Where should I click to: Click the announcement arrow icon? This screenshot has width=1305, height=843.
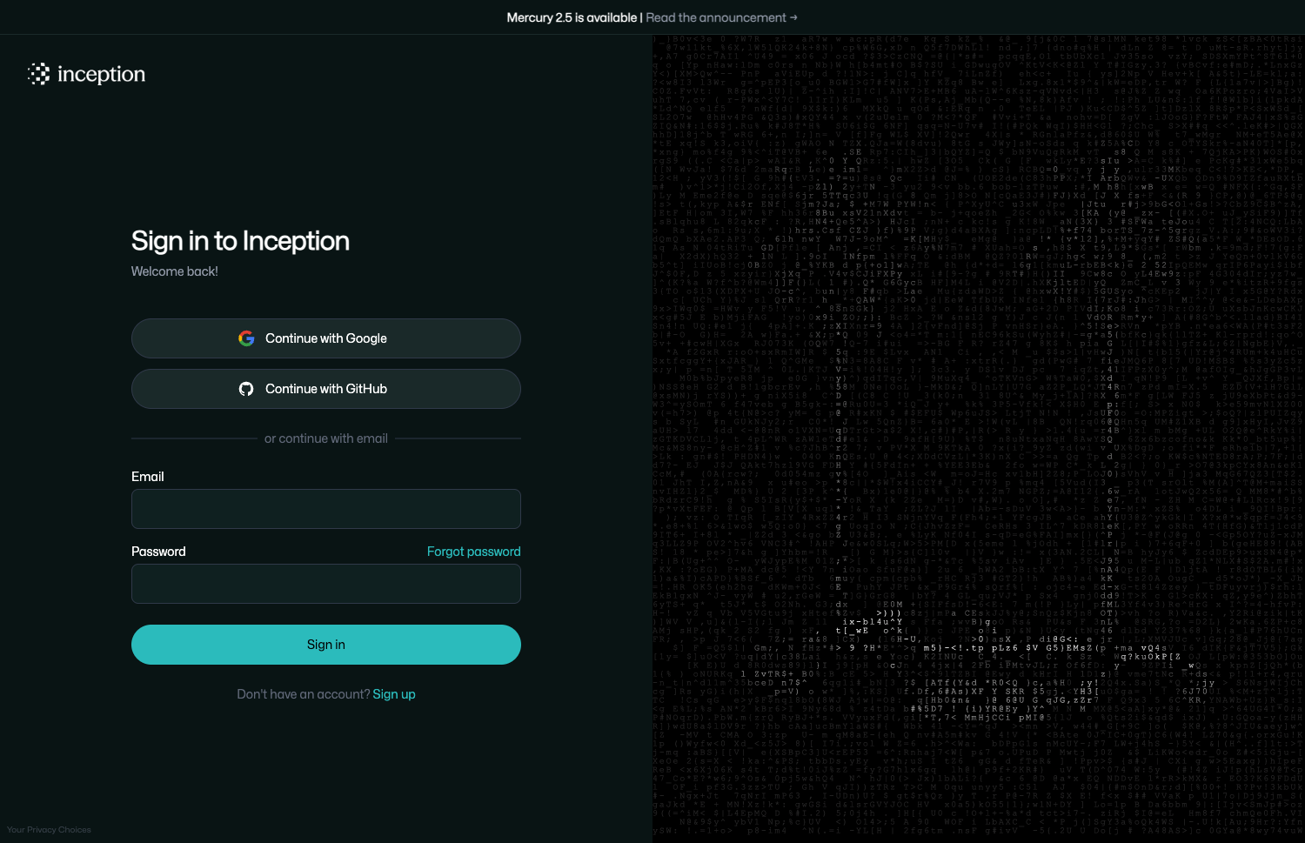pos(793,17)
